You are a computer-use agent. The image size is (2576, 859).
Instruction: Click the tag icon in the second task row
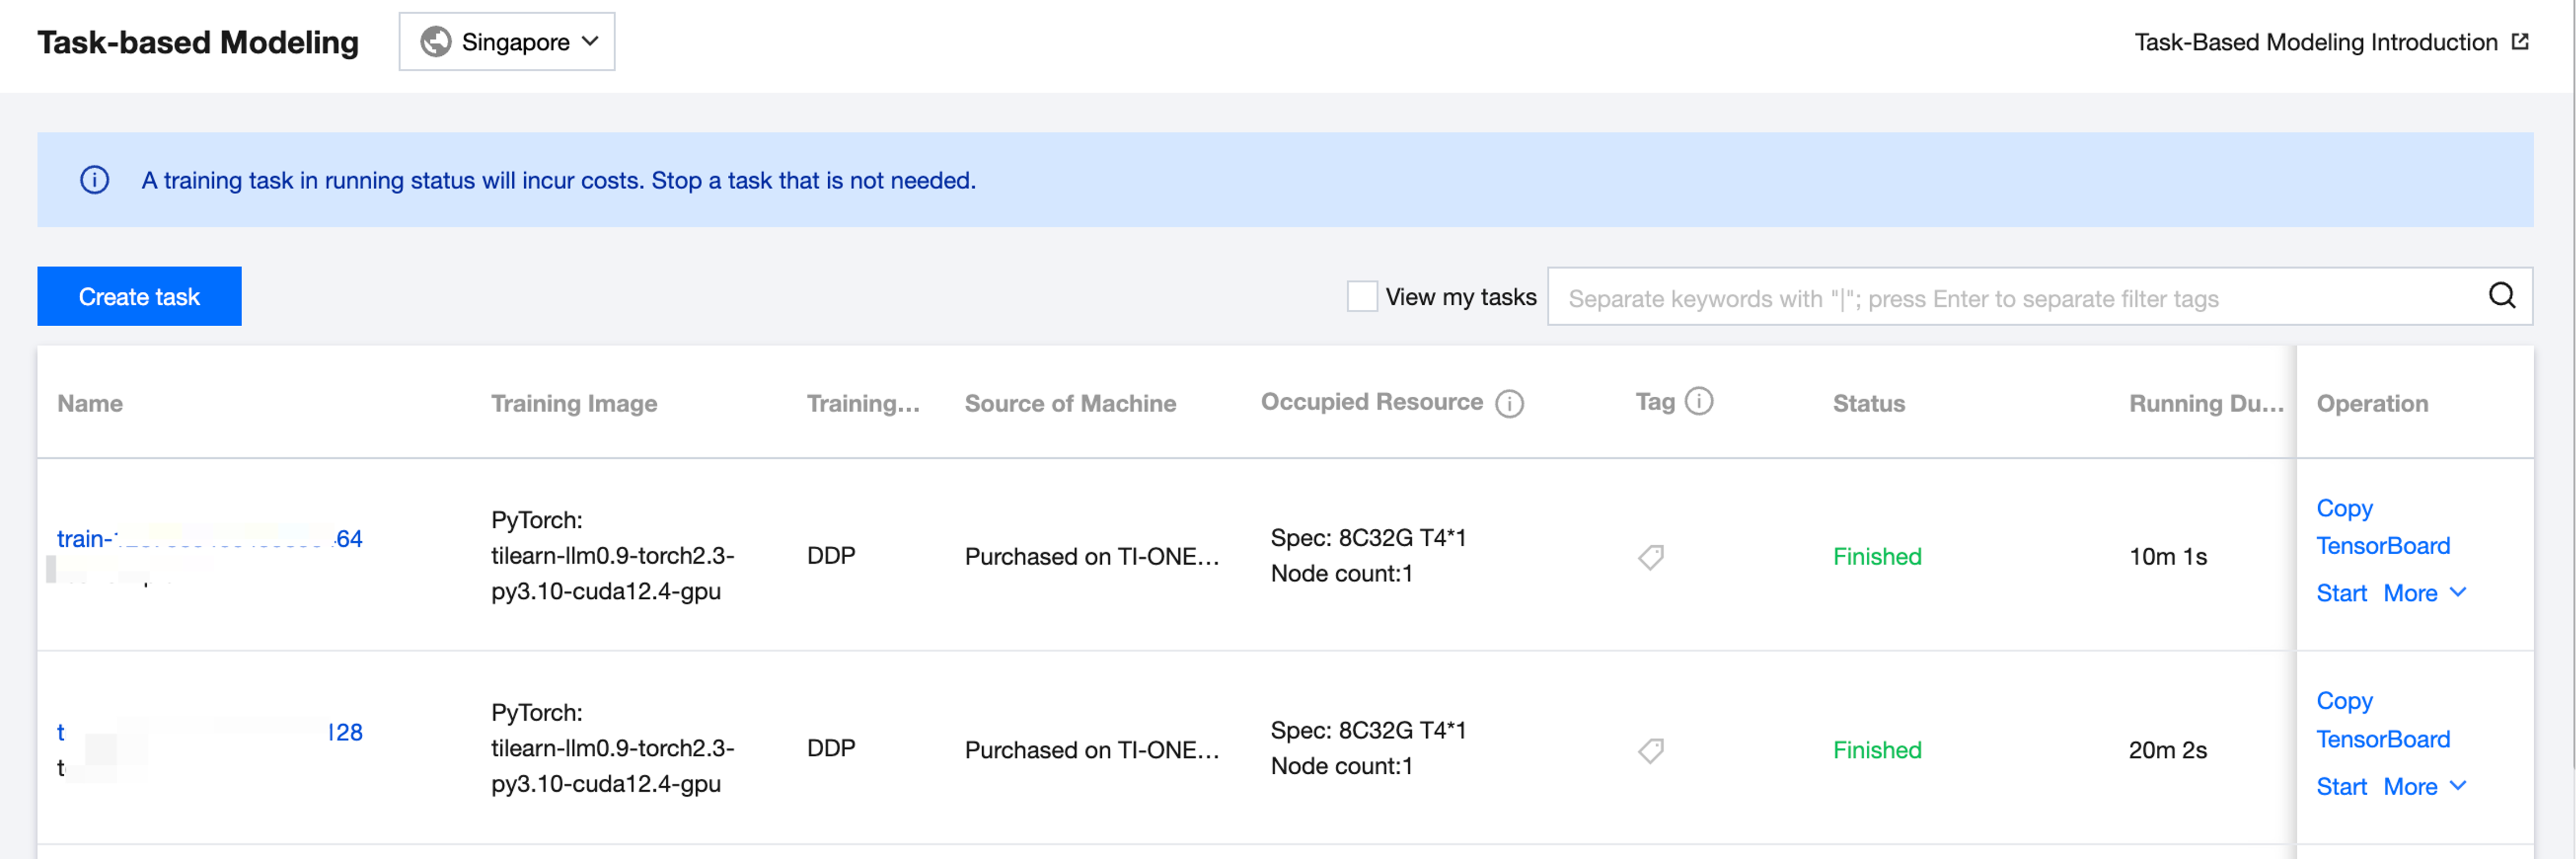click(x=1650, y=750)
